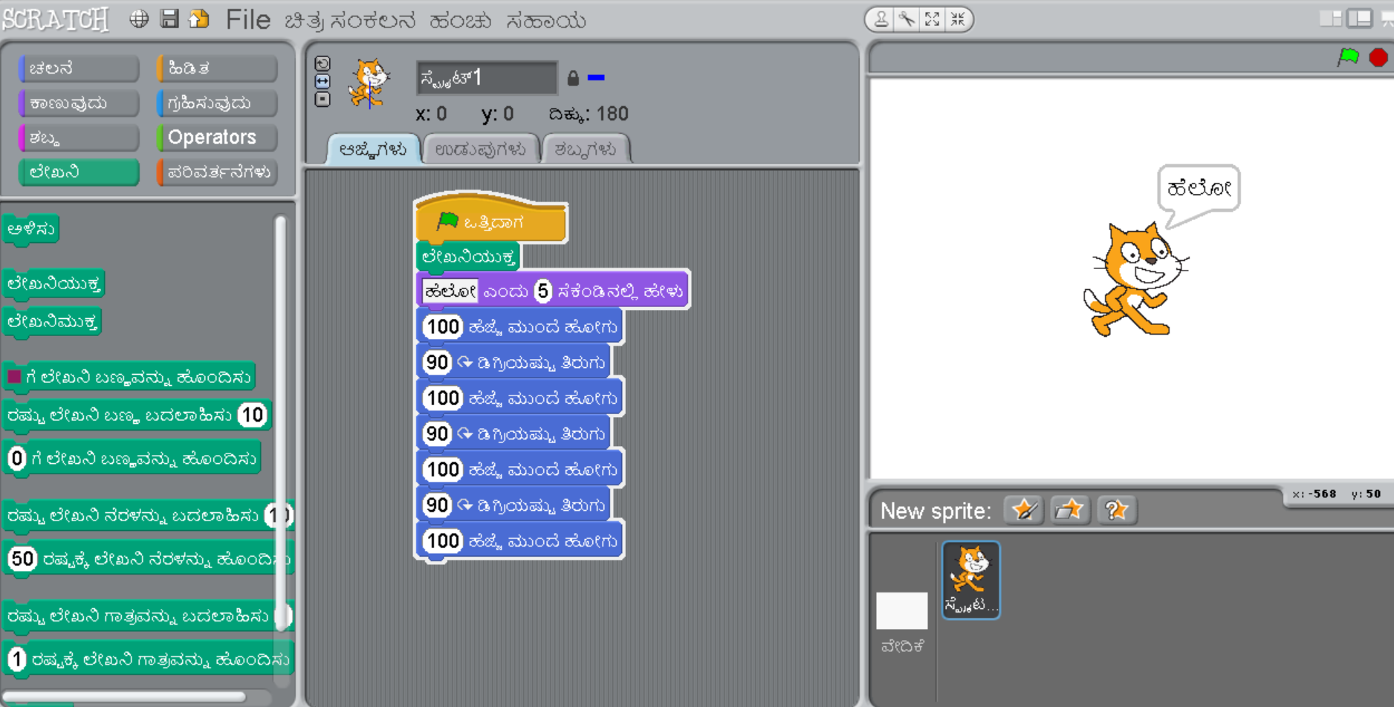Get a surprise sprite

[x=1115, y=510]
